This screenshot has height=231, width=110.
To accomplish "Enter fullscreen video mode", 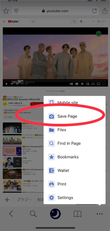I will pos(104,84).
